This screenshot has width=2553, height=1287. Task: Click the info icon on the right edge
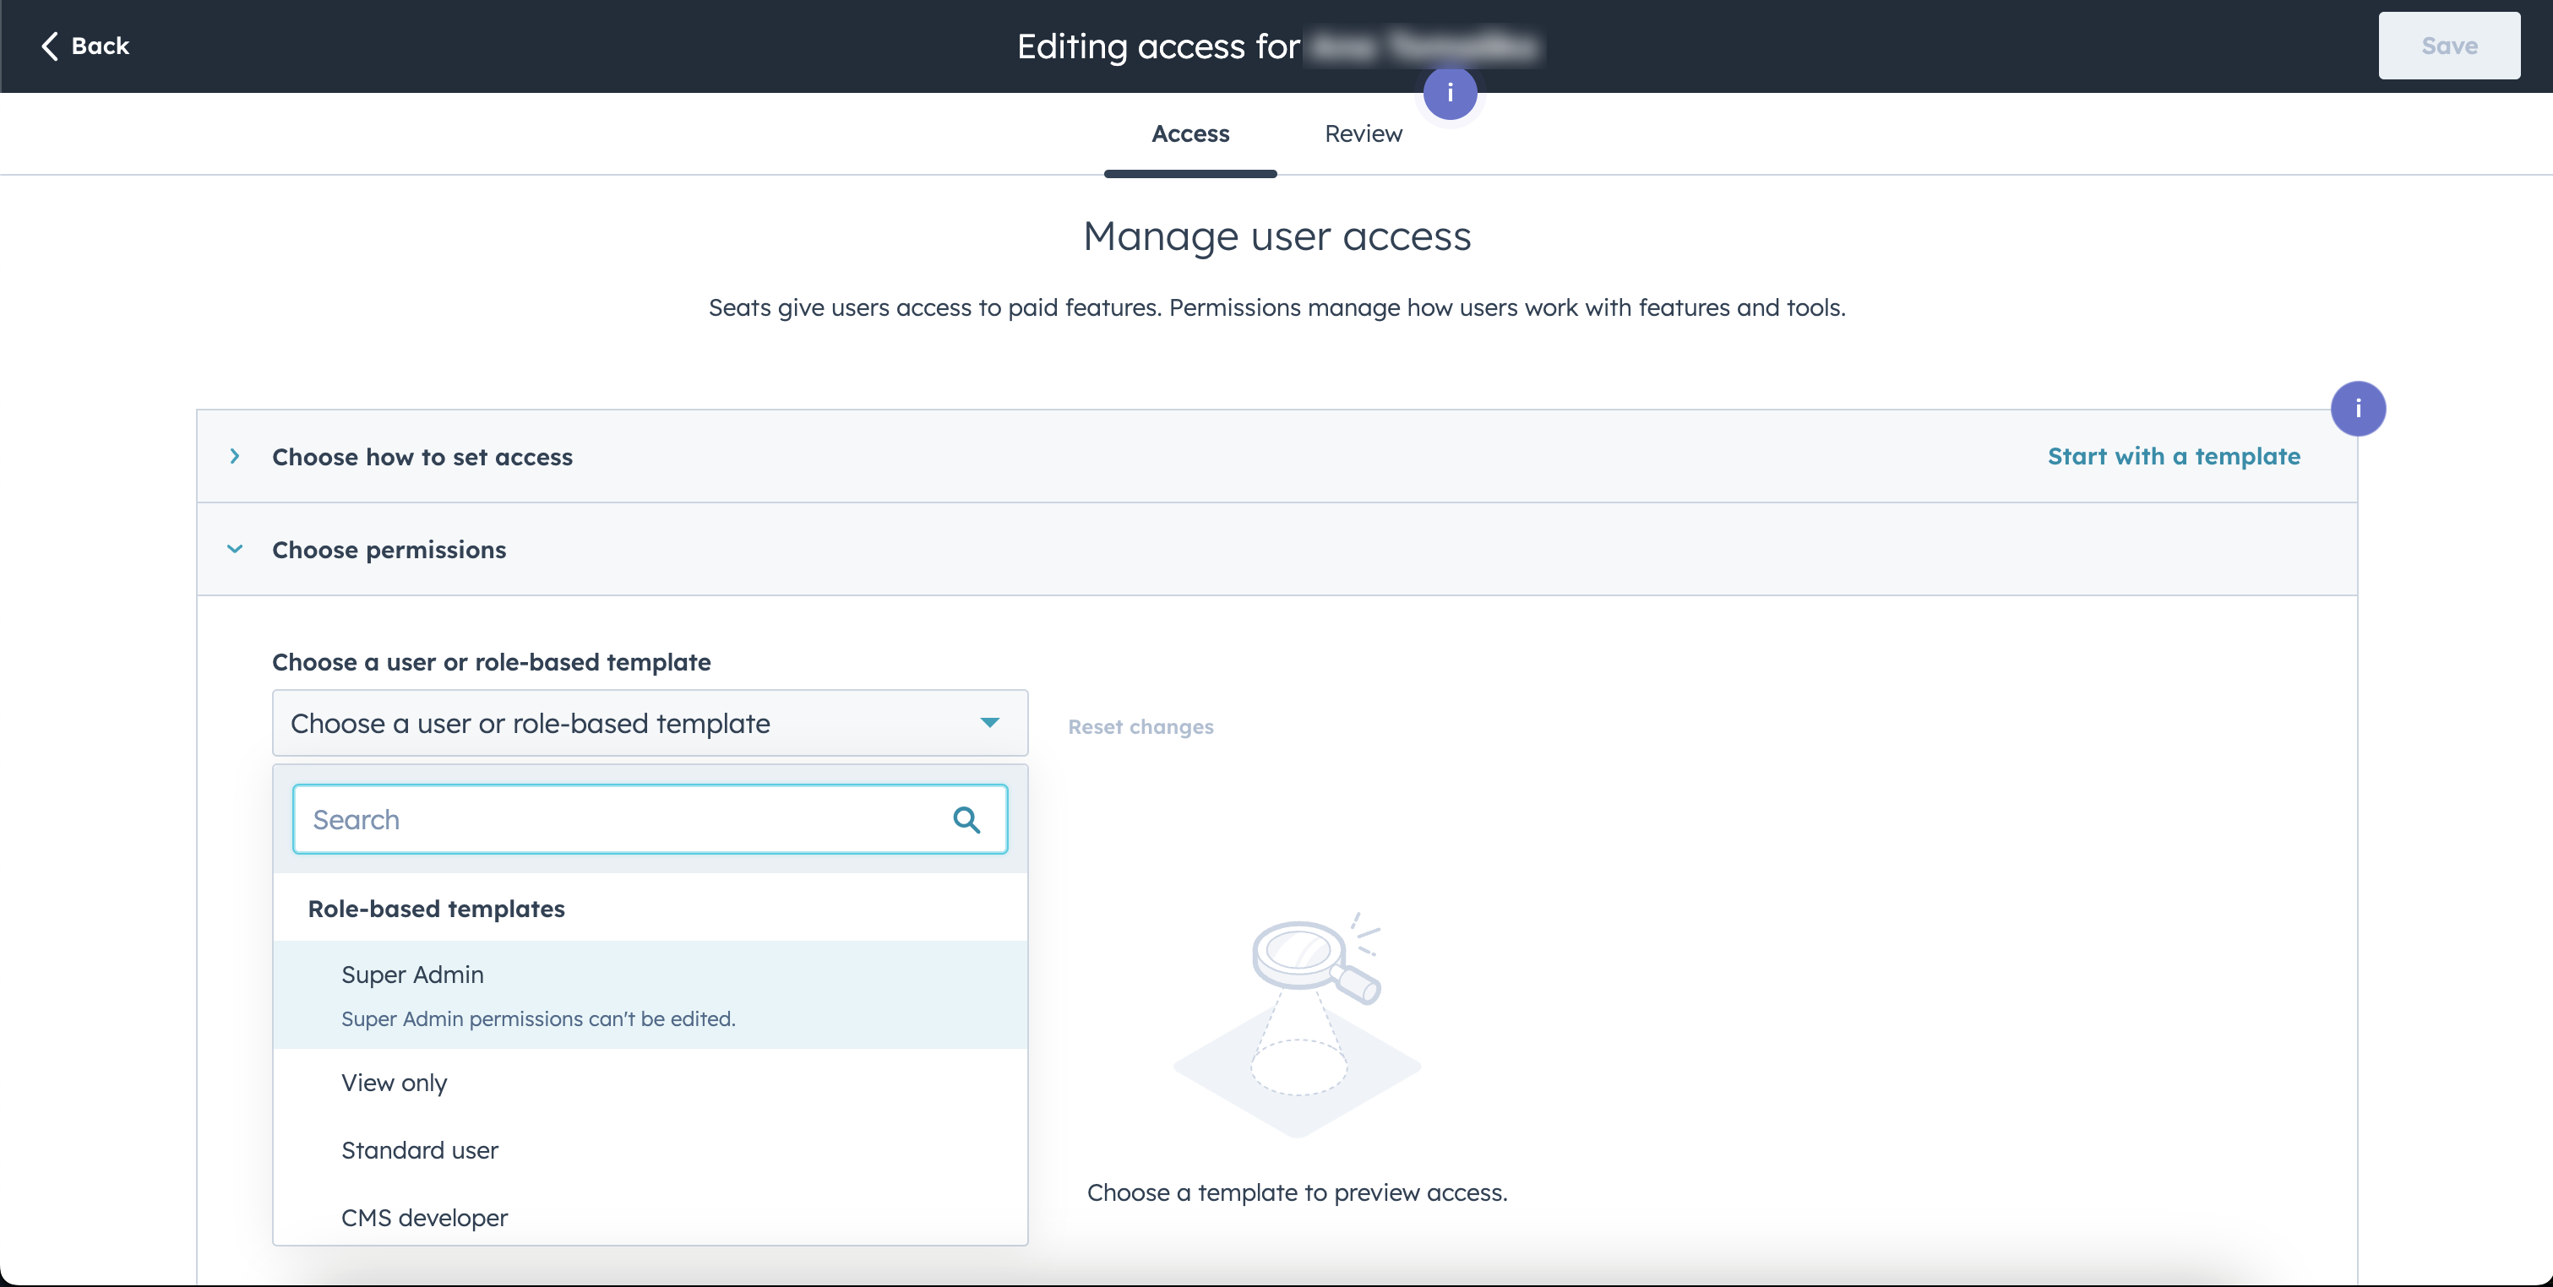2359,408
